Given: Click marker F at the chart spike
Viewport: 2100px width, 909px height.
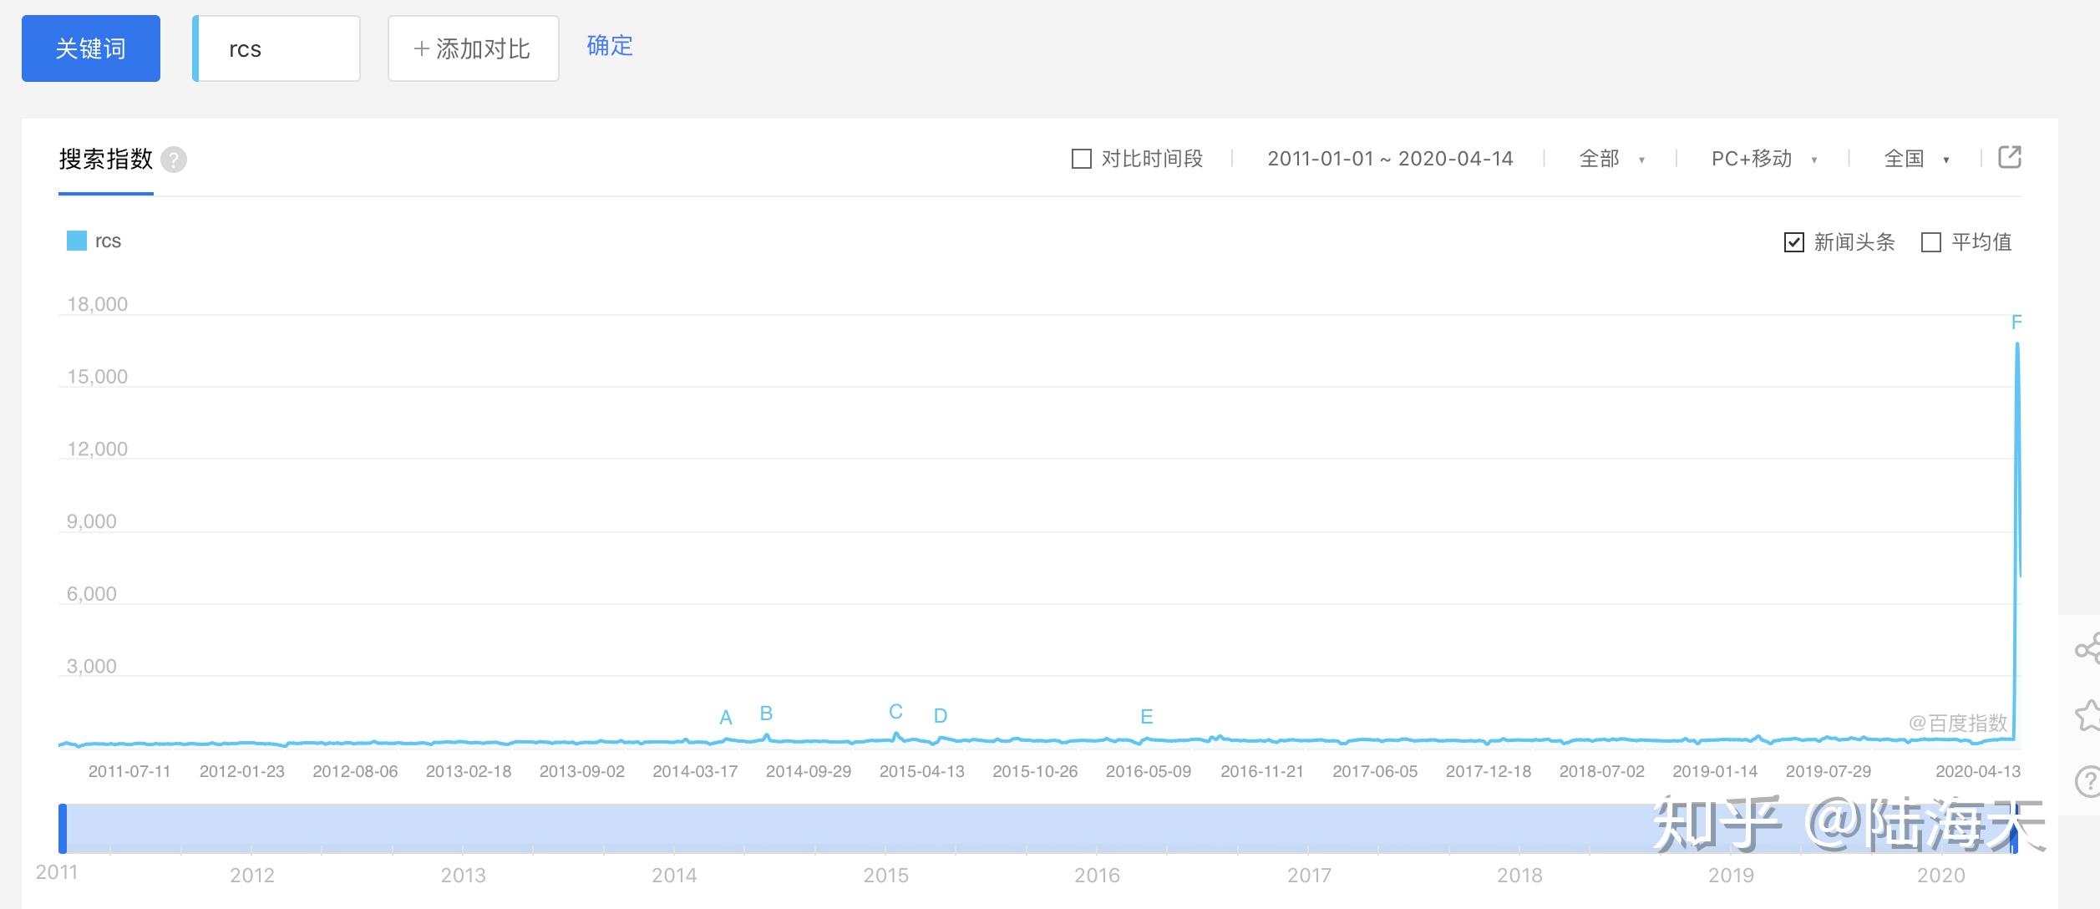Looking at the screenshot, I should (x=2017, y=322).
